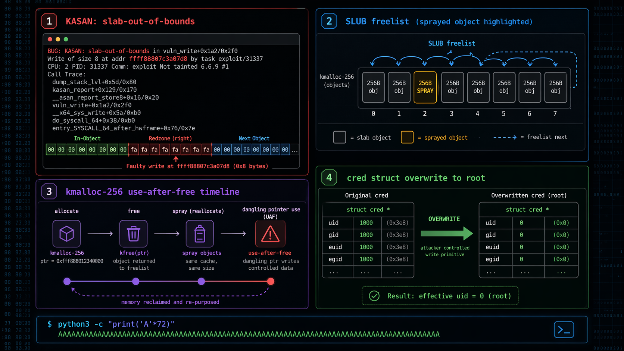Click the kasan_report+0x129/0x170 trace line
The image size is (624, 351).
click(x=94, y=90)
